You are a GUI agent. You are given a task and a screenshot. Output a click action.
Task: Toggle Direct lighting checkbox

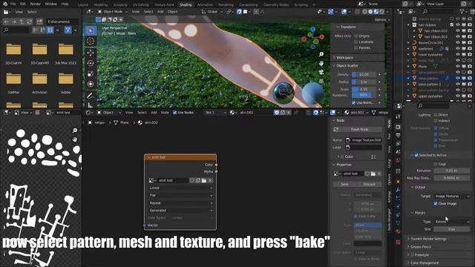(x=436, y=115)
